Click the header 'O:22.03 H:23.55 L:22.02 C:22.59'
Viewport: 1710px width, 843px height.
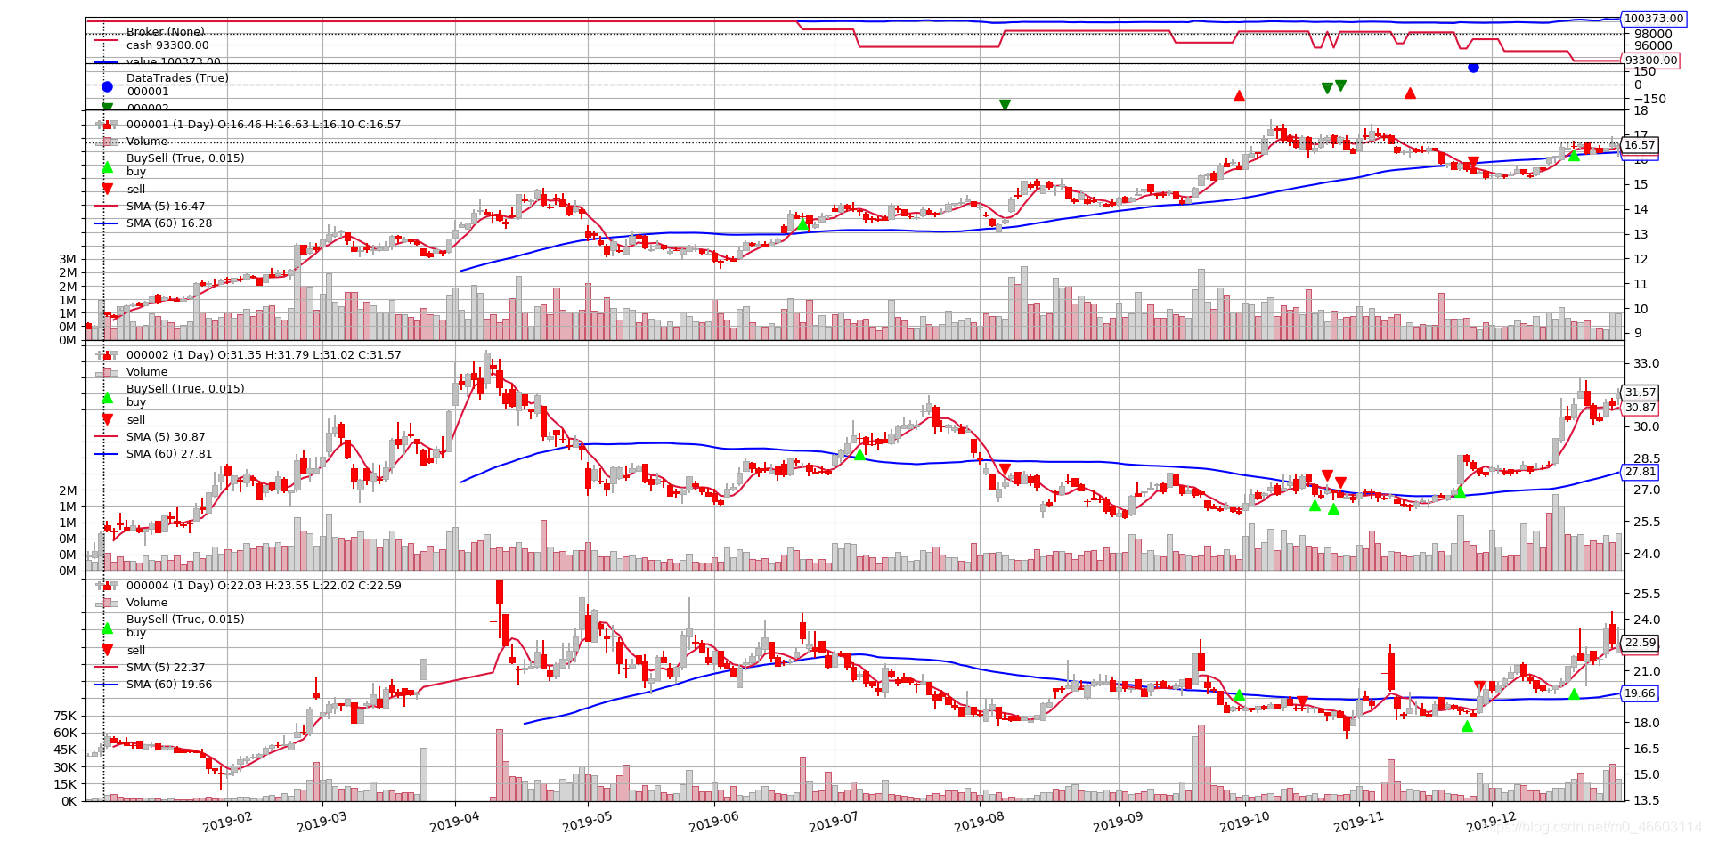tap(309, 586)
